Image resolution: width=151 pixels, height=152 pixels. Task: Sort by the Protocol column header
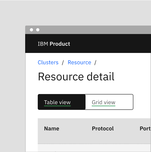(103, 129)
